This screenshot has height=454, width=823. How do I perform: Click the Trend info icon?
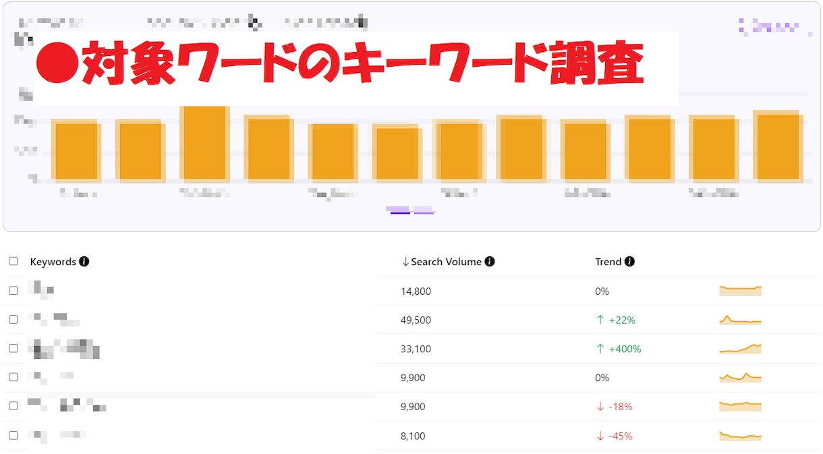[629, 262]
